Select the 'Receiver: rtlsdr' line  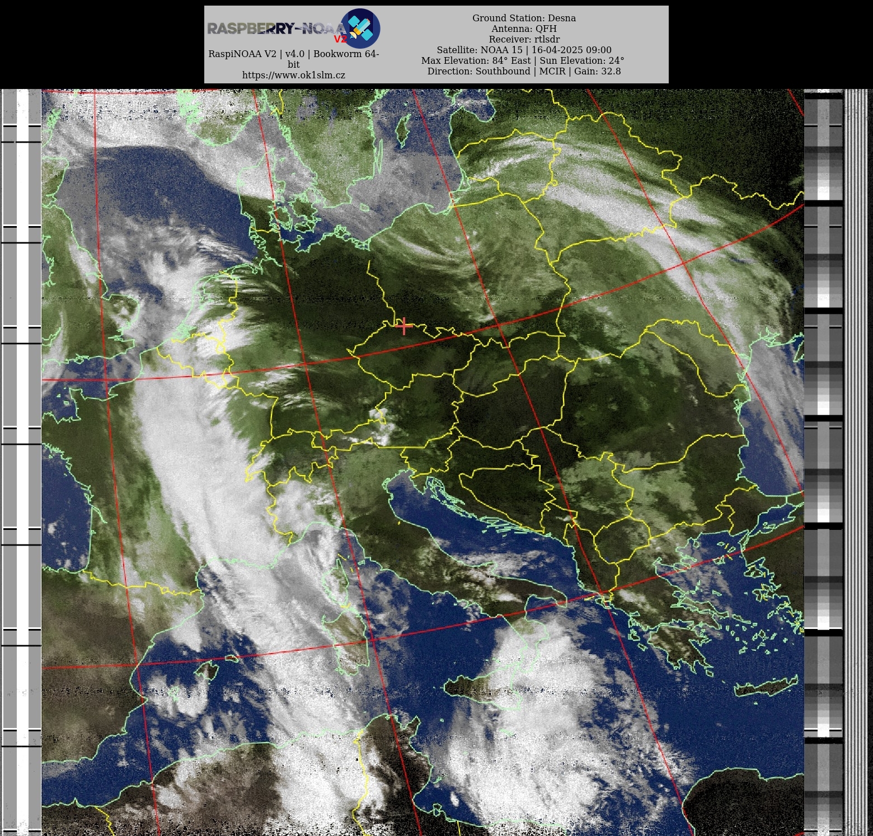pyautogui.click(x=524, y=39)
